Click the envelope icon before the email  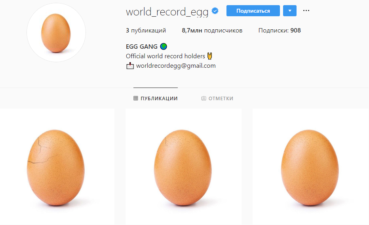coord(130,66)
